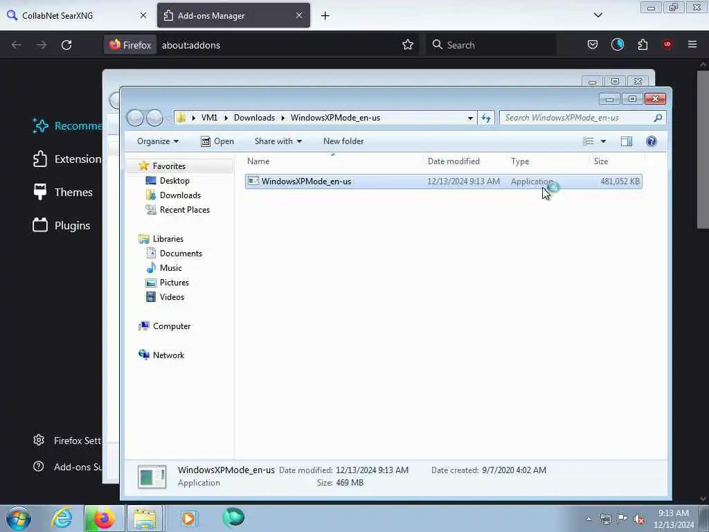Open Documents library in navigation pane

point(174,254)
